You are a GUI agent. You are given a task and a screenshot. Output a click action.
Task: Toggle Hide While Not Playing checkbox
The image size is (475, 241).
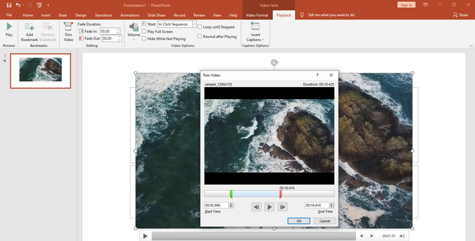(144, 37)
